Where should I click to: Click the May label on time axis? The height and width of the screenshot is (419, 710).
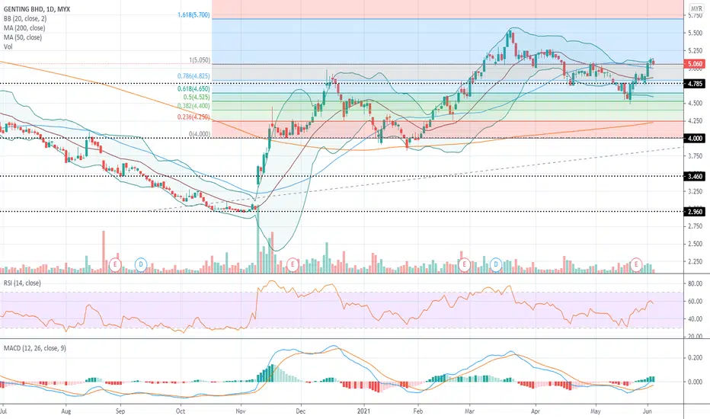(x=596, y=411)
